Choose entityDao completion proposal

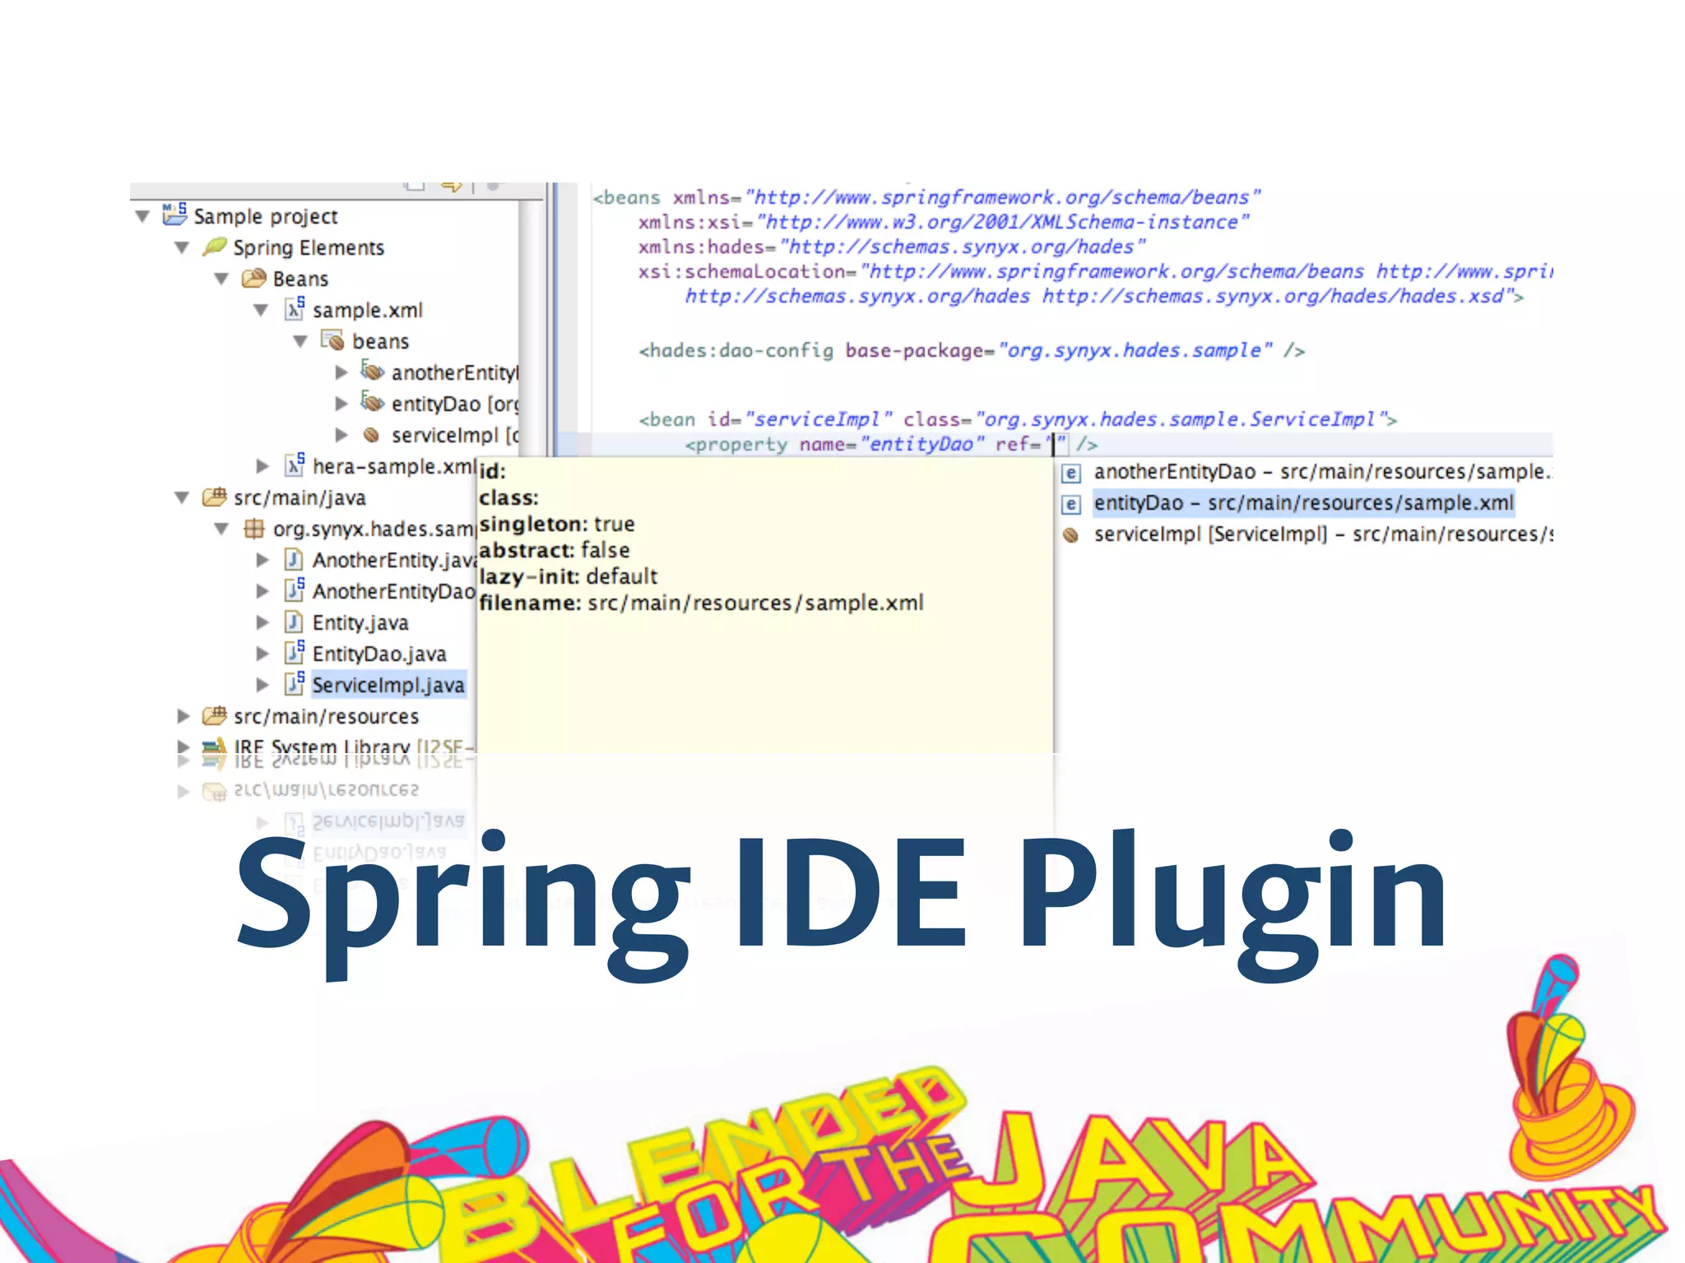click(1304, 503)
